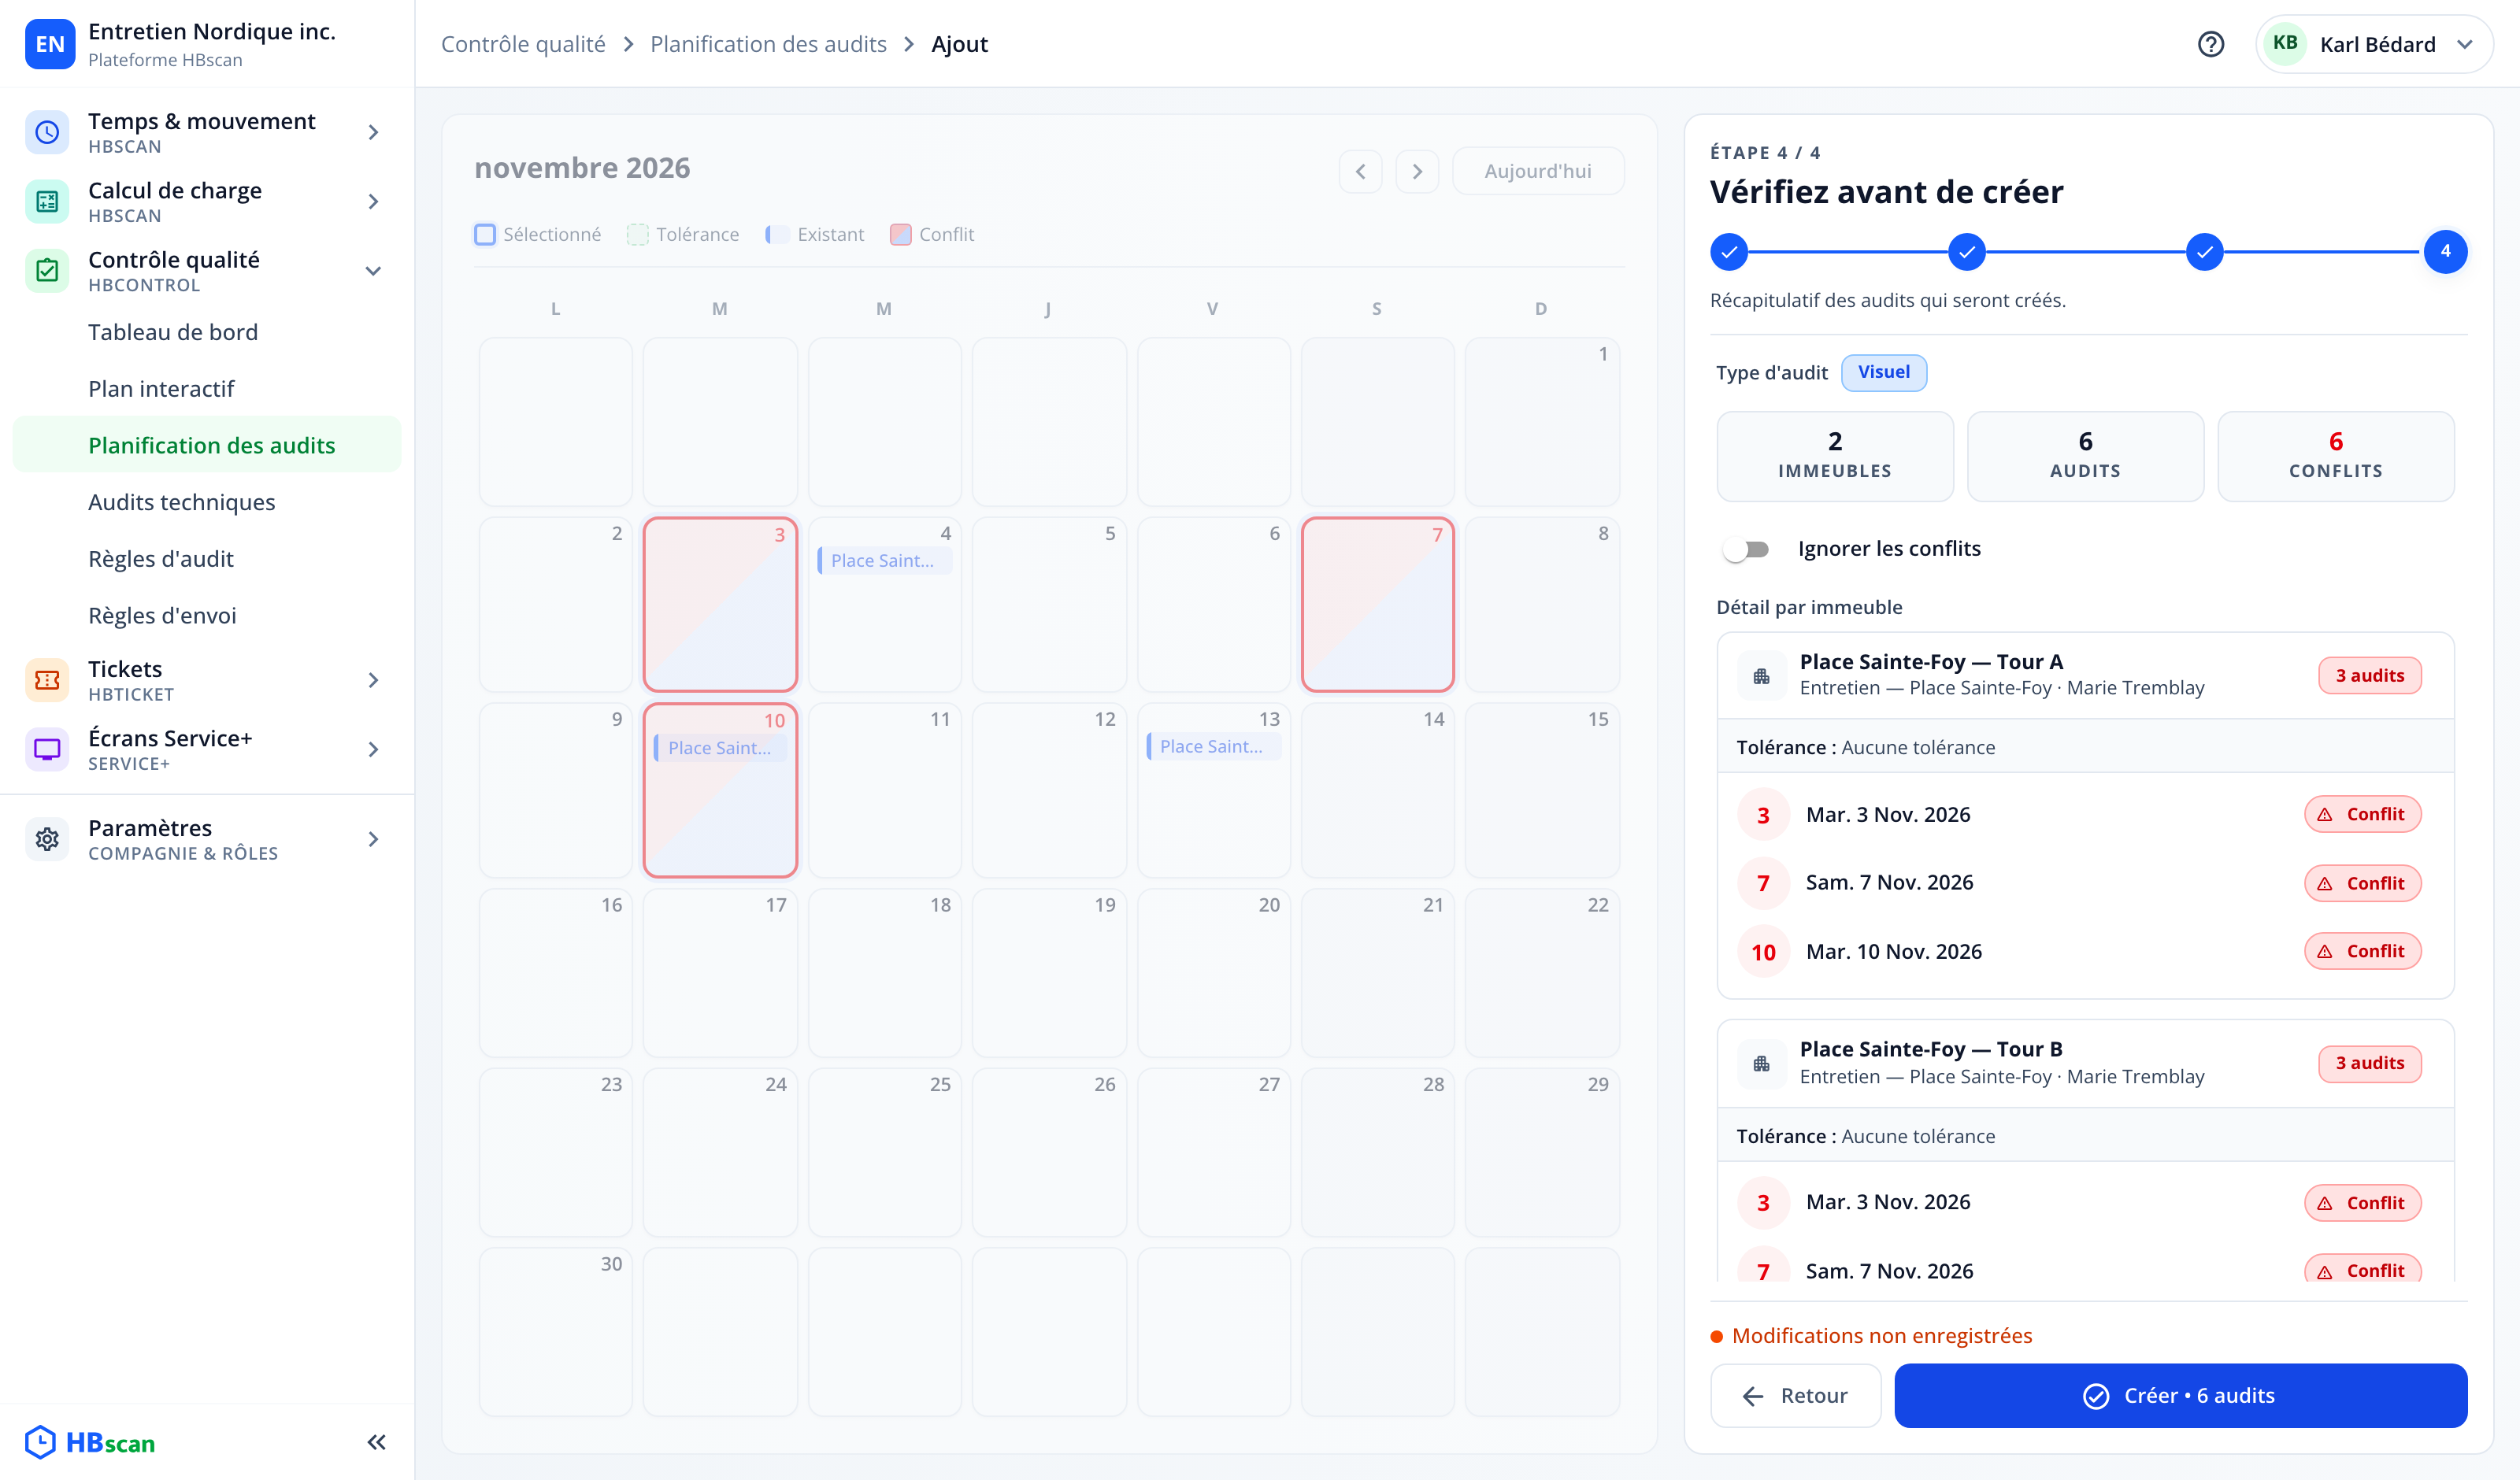
Task: Go to next month arrow
Action: (x=1417, y=171)
